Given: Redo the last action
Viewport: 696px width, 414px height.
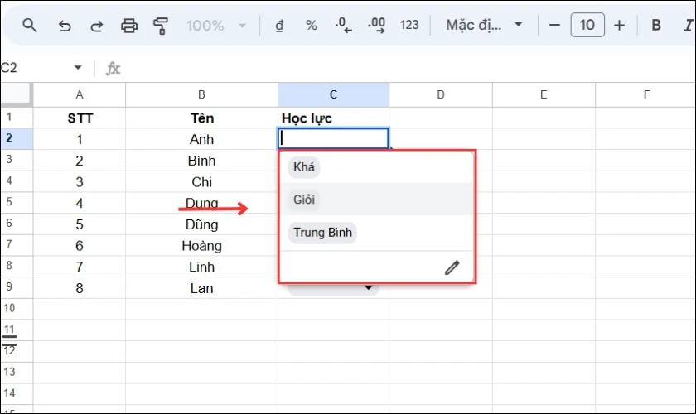Looking at the screenshot, I should pos(97,26).
